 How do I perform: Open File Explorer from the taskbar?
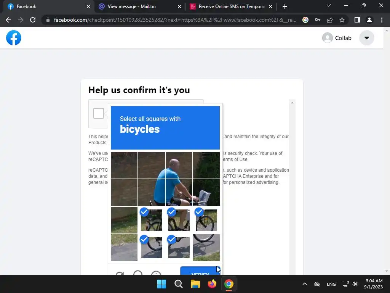coord(195,284)
